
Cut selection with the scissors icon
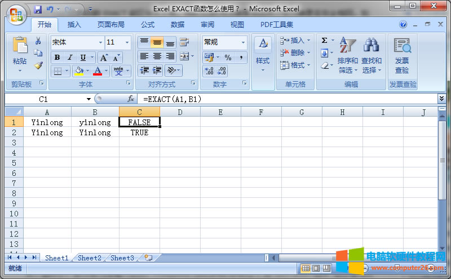point(38,41)
